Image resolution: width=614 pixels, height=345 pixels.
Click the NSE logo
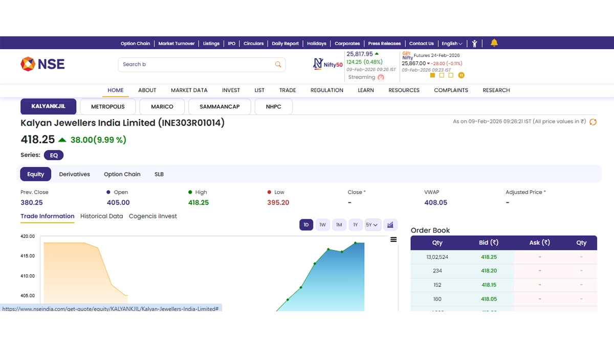[42, 64]
